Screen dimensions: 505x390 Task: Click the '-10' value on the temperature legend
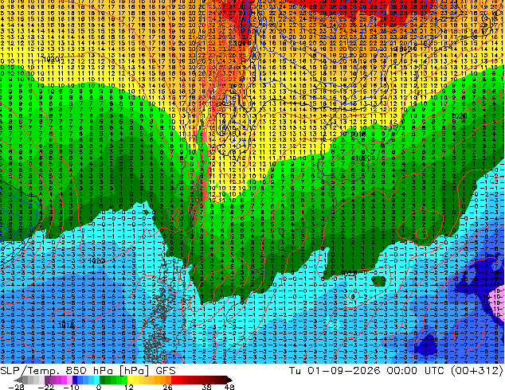[71, 387]
